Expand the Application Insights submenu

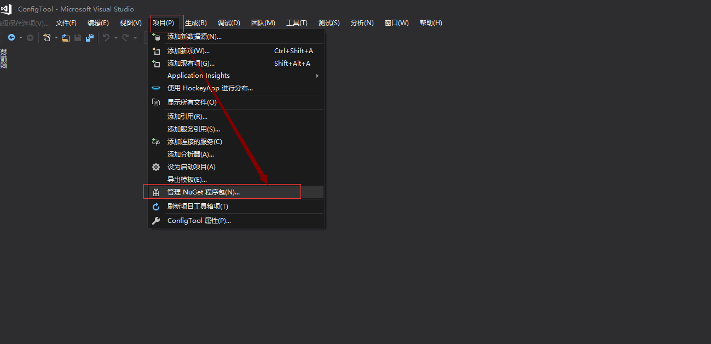pos(236,76)
